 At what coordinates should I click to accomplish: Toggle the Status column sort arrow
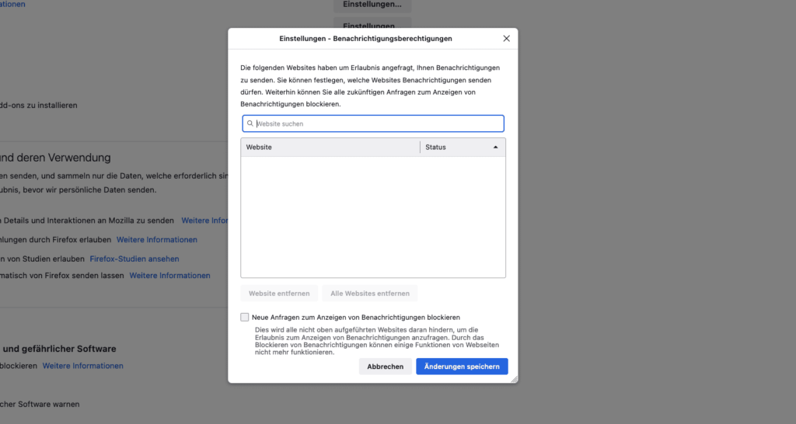(x=495, y=147)
